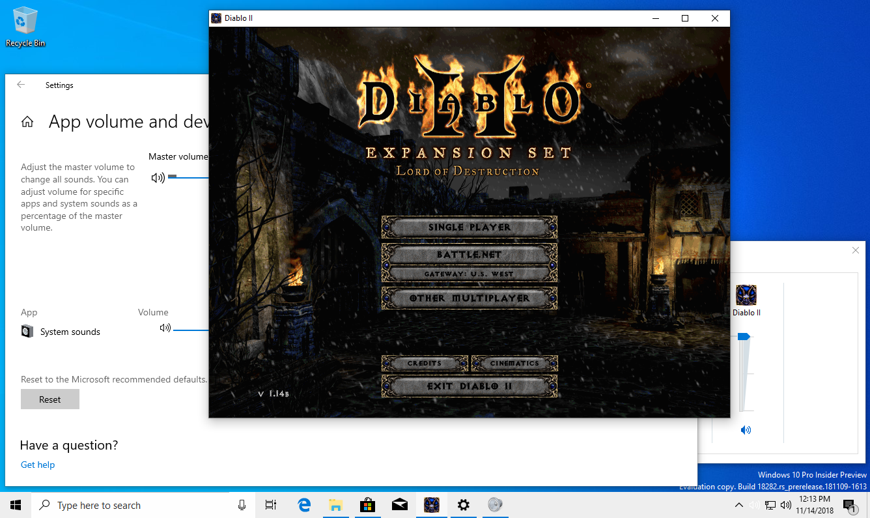Click the Diablo II volume slider handle
870x518 pixels.
(x=744, y=337)
